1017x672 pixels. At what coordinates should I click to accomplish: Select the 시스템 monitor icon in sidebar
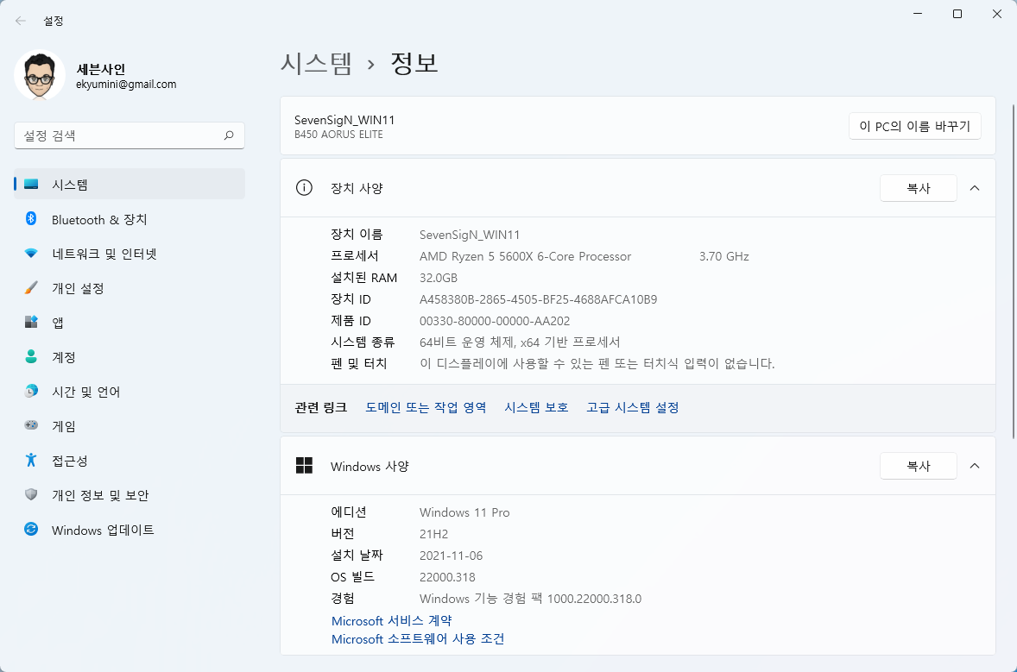(x=31, y=185)
